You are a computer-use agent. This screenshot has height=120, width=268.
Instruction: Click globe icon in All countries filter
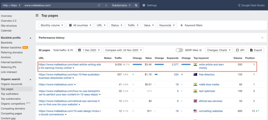[x=70, y=25]
